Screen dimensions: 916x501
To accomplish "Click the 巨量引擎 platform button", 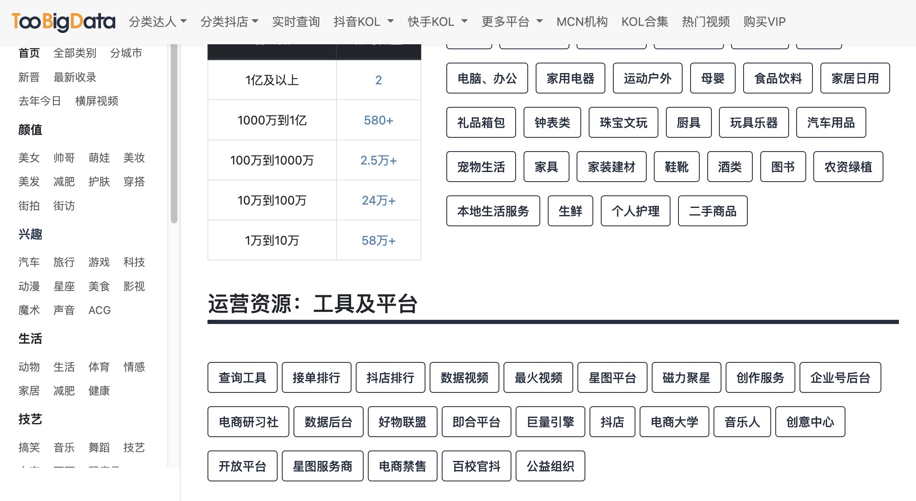I will click(x=550, y=422).
